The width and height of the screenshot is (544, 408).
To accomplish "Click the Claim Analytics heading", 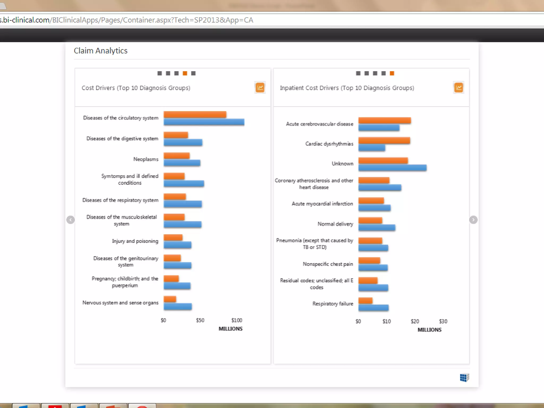I will 101,51.
